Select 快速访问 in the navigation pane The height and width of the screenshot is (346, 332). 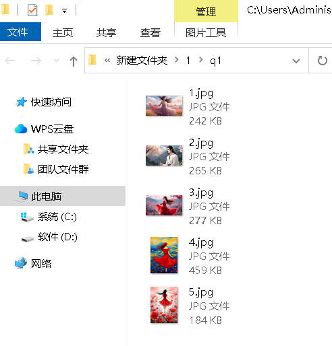click(x=51, y=102)
